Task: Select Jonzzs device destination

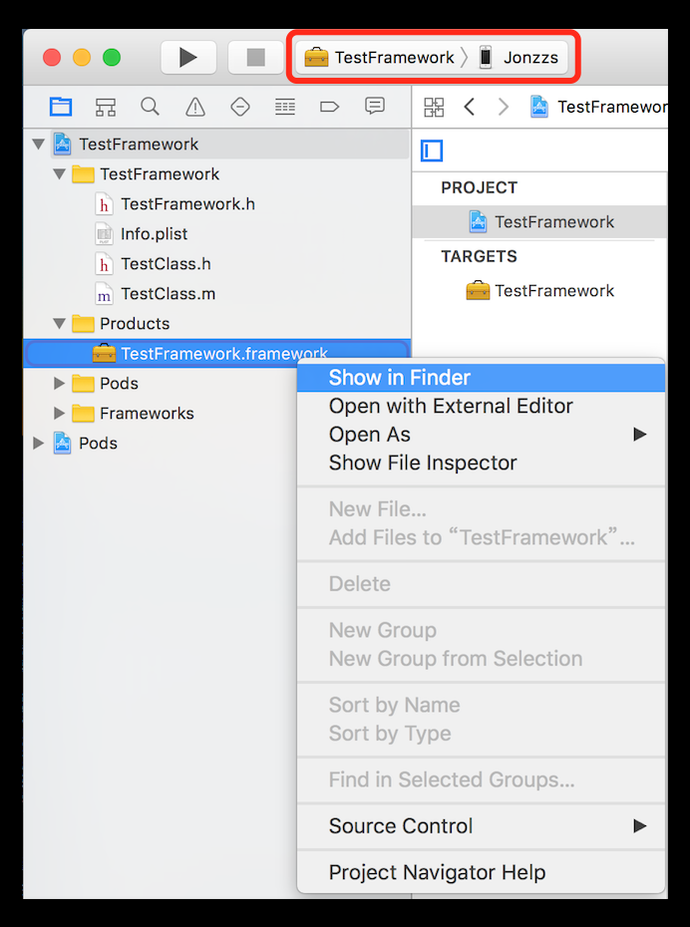Action: click(522, 57)
